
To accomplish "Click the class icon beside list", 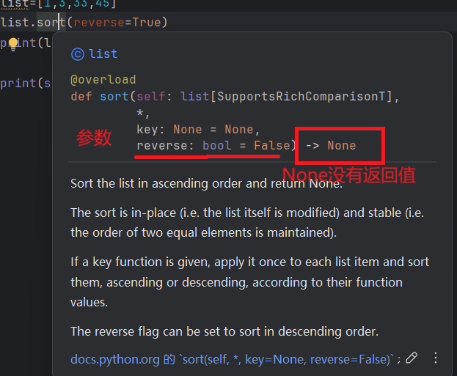I will (x=77, y=54).
